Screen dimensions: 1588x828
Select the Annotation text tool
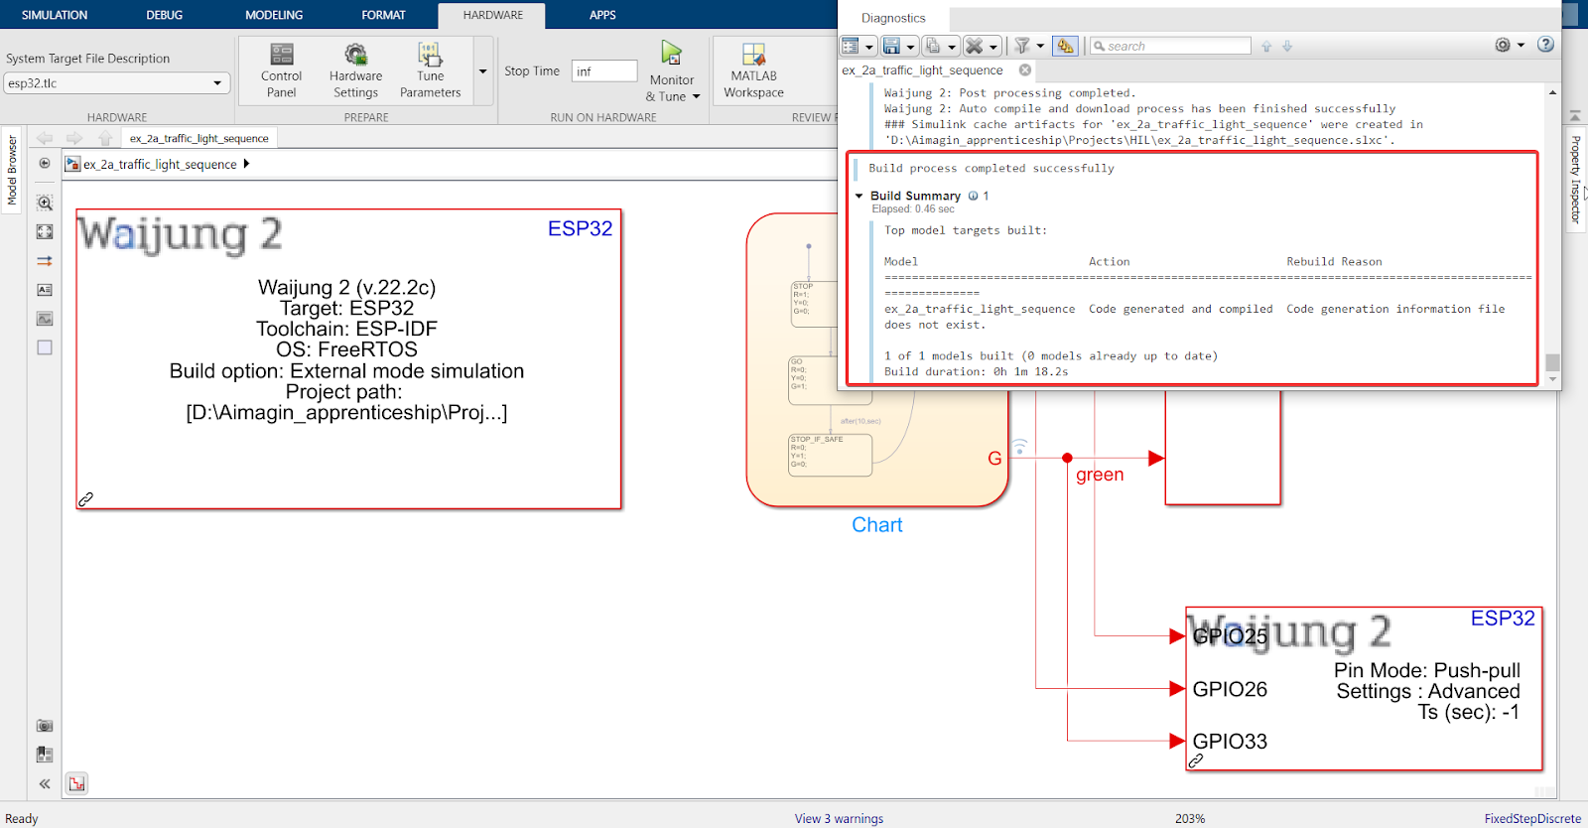[x=45, y=290]
